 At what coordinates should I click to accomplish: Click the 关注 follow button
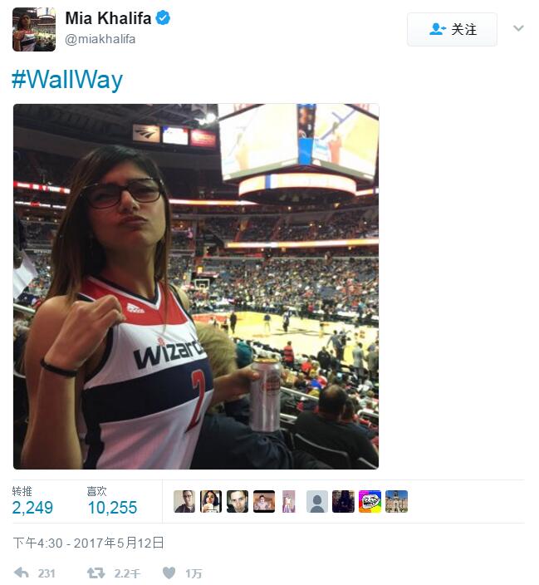point(452,29)
